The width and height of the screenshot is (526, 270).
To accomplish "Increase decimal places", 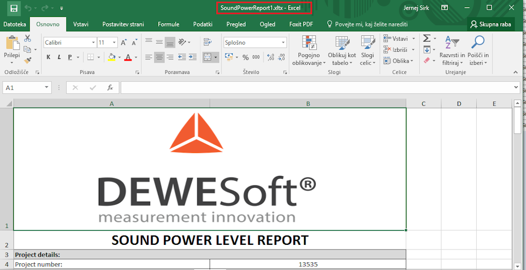I will pyautogui.click(x=271, y=57).
